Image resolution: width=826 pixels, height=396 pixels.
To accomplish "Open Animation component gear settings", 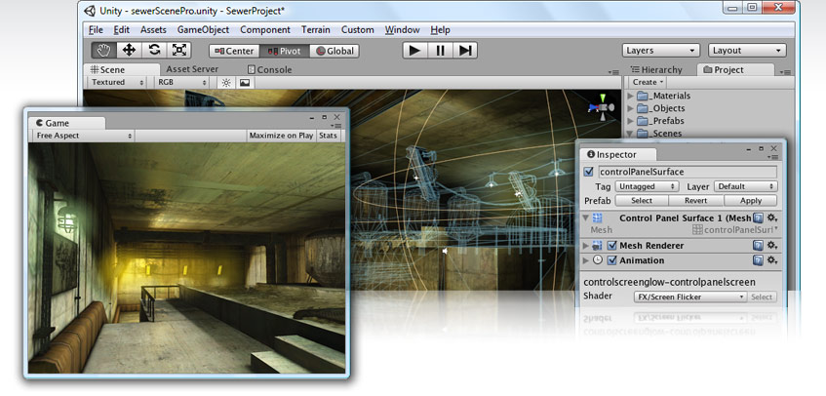I will tap(772, 260).
